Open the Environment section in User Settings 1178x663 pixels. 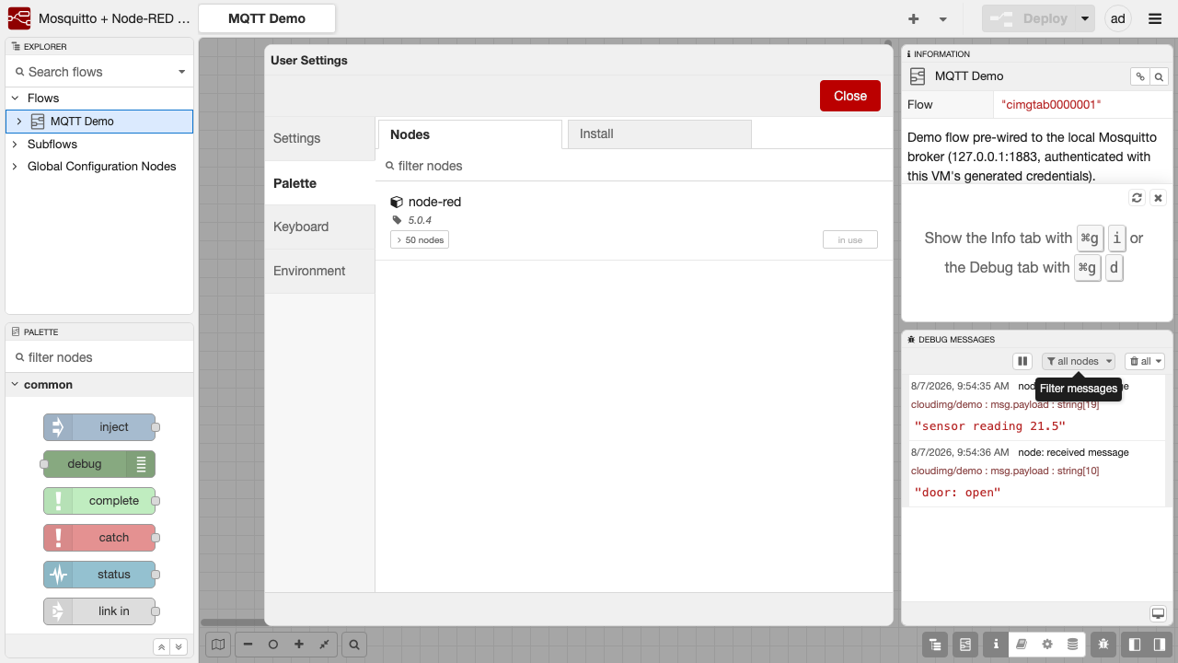pyautogui.click(x=319, y=271)
